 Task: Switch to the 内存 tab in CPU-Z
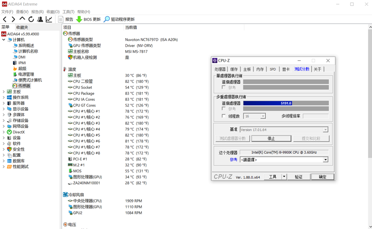(260, 69)
